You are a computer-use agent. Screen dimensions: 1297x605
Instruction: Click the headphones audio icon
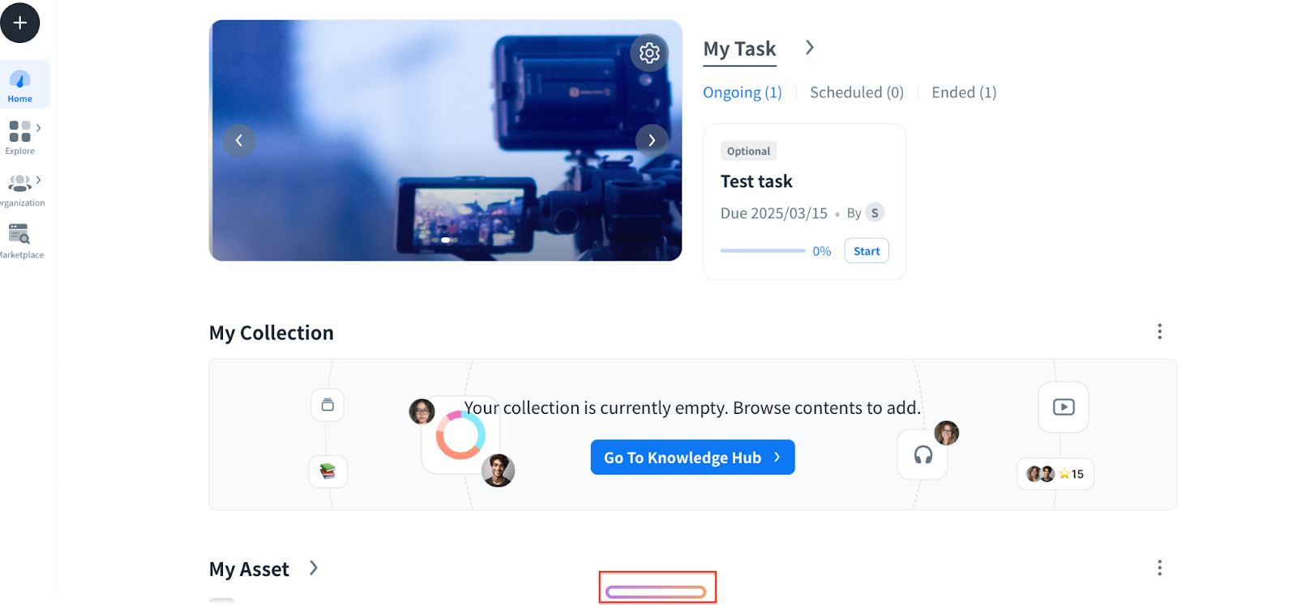(922, 455)
